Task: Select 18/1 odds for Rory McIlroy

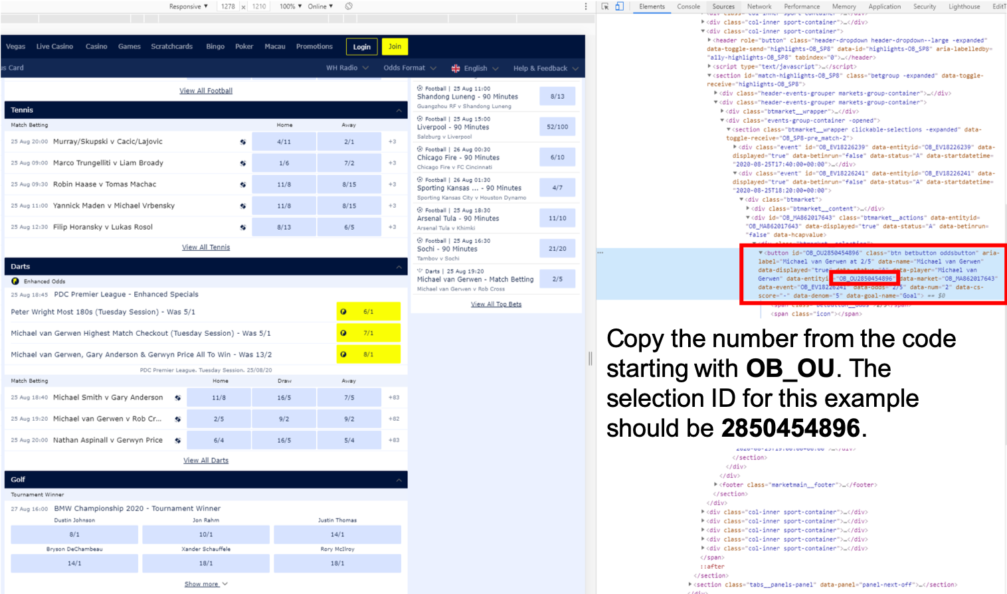Action: (337, 563)
